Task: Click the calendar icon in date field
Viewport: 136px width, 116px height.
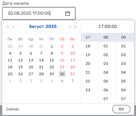Action: (68, 13)
